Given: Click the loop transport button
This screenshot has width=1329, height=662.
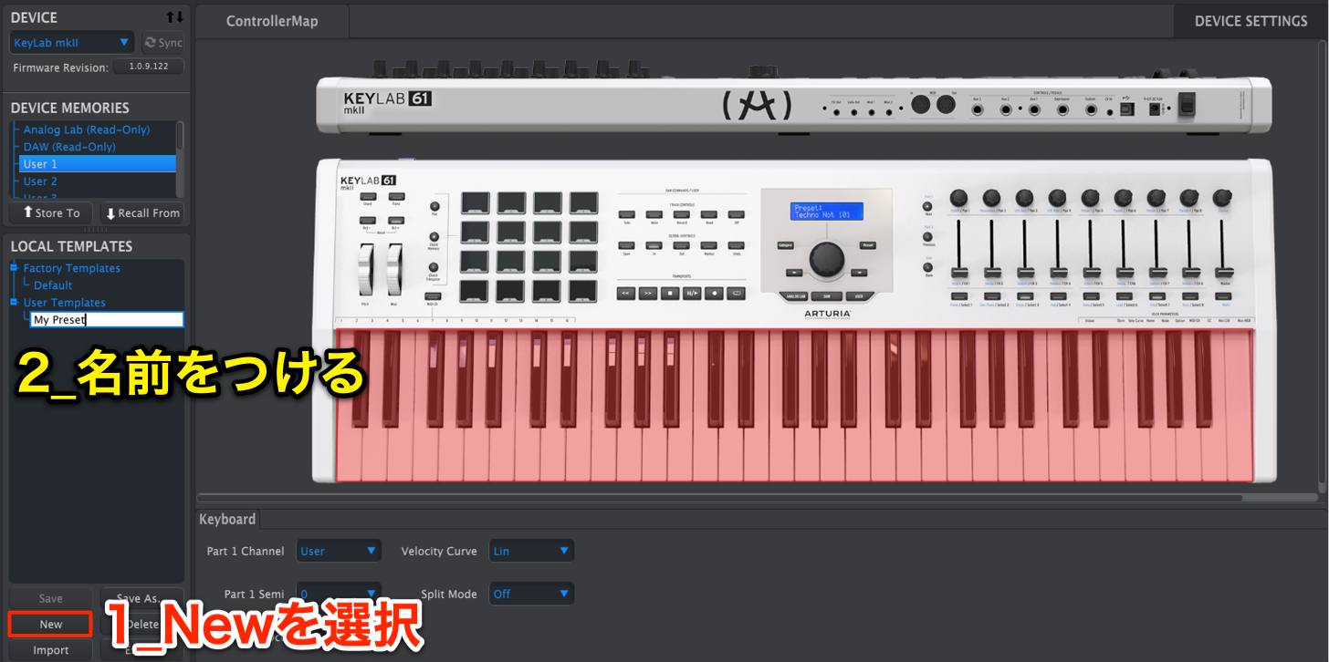Looking at the screenshot, I should [x=737, y=294].
